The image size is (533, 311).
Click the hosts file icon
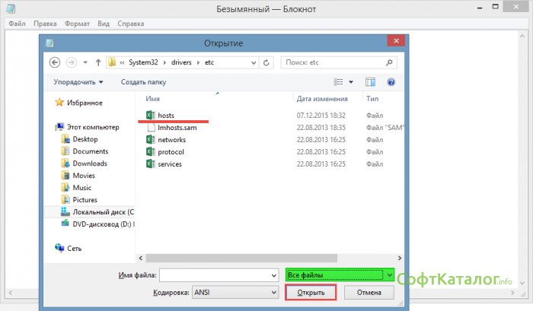tap(150, 114)
